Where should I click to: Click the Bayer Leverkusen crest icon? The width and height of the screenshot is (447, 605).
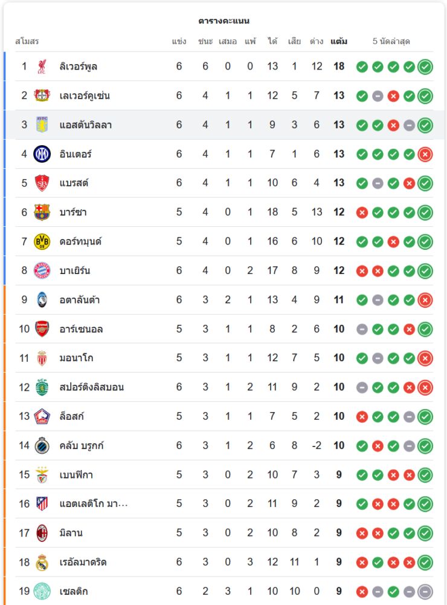click(42, 96)
